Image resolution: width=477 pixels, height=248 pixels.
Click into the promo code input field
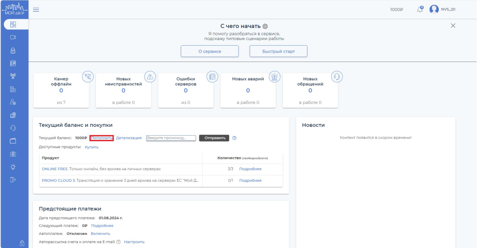coord(170,138)
